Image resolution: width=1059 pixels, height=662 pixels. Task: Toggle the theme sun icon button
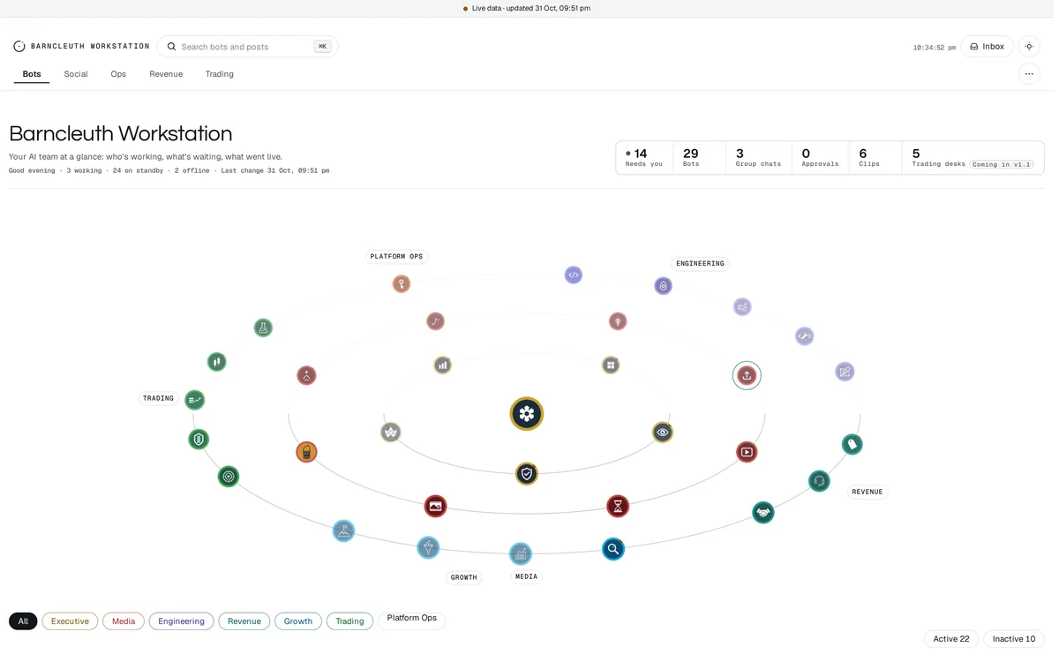(1029, 47)
